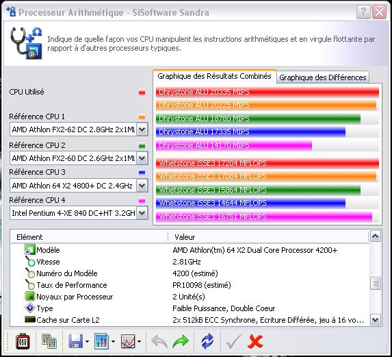Click the blue Whetstone iSSE3 14644 MFLOPS bar
The image size is (392, 357).
click(x=250, y=203)
